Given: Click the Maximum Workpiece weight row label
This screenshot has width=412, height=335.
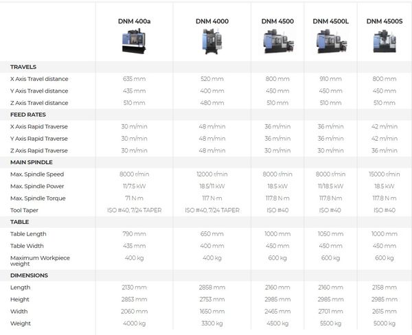Looking at the screenshot, I should pos(39,261).
